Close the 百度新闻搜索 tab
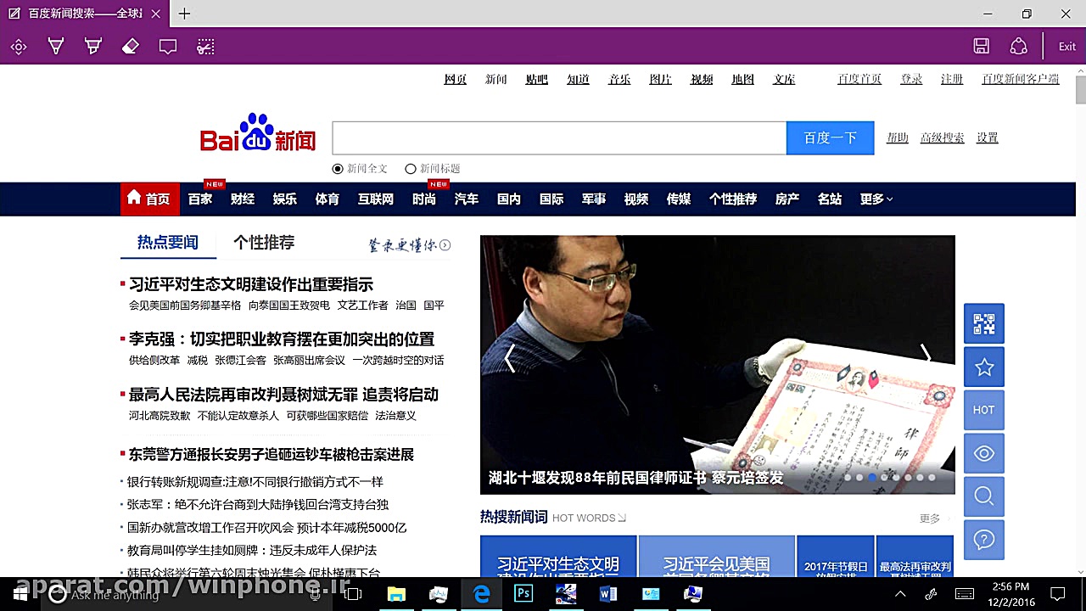 pyautogui.click(x=158, y=14)
